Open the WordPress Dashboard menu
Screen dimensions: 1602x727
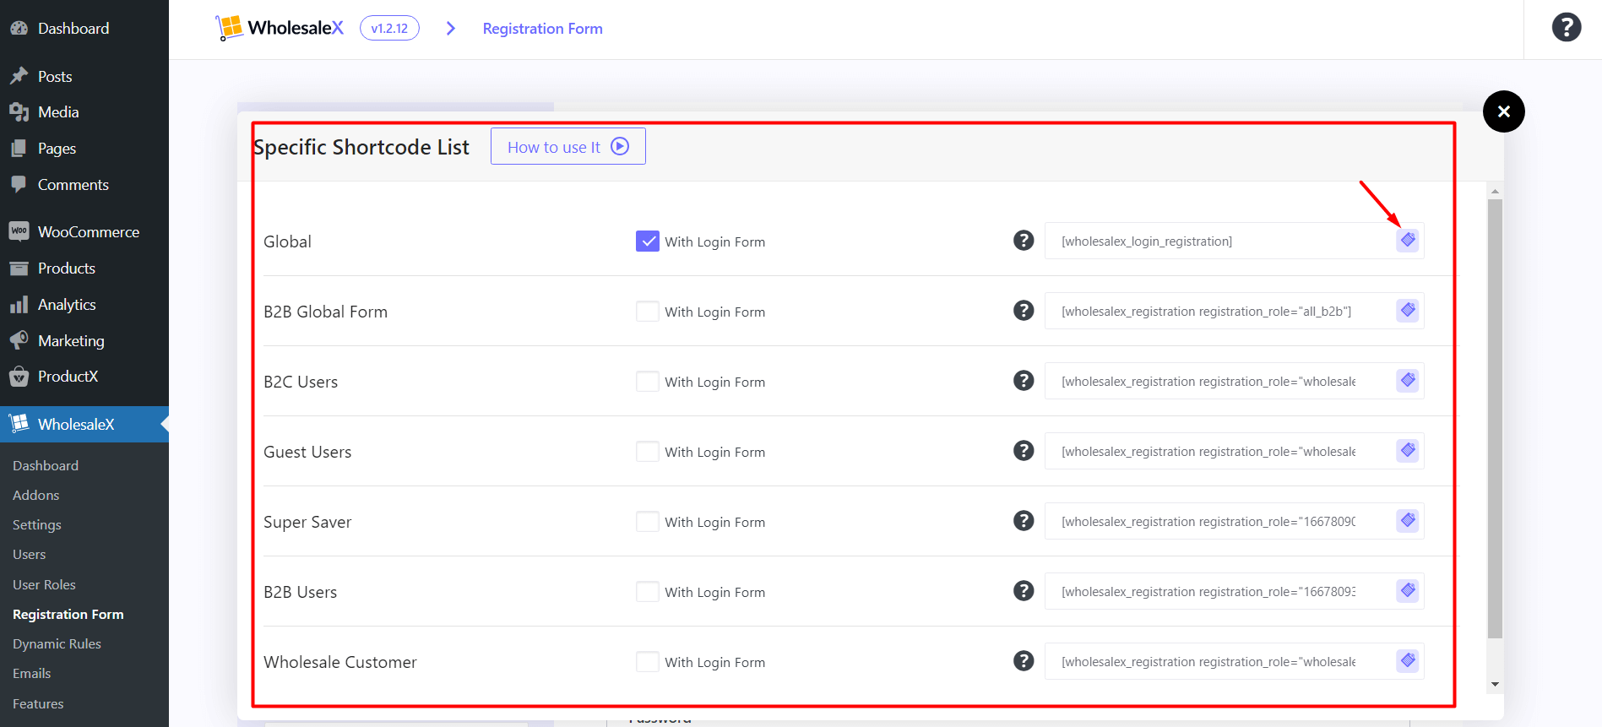(x=84, y=28)
